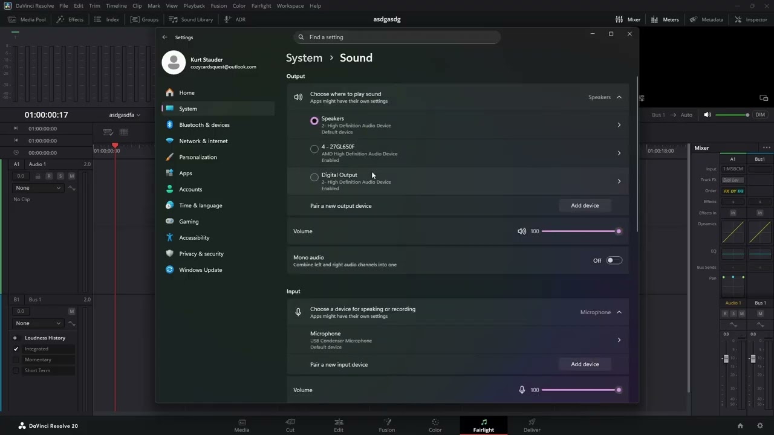Collapse the input Microphone device list
This screenshot has height=435, width=774.
619,312
